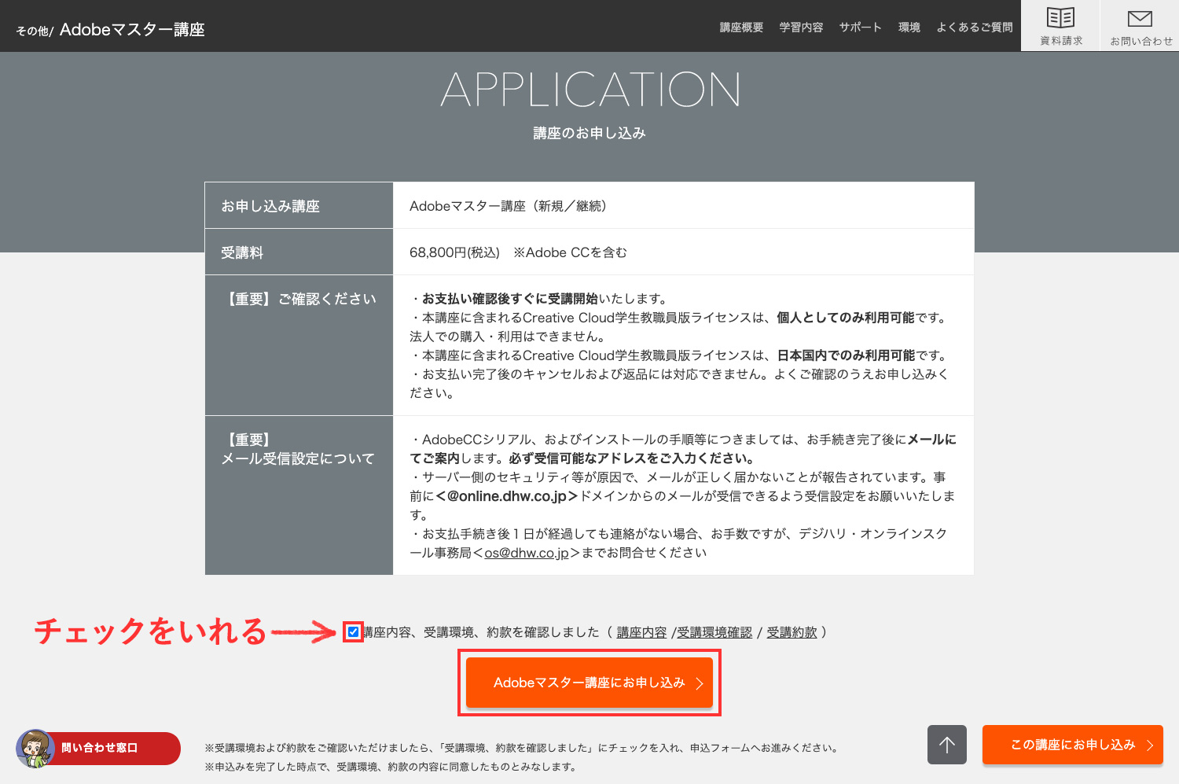Viewport: 1179px width, 784px height.
Task: Open the 受講約款 link
Action: (792, 632)
